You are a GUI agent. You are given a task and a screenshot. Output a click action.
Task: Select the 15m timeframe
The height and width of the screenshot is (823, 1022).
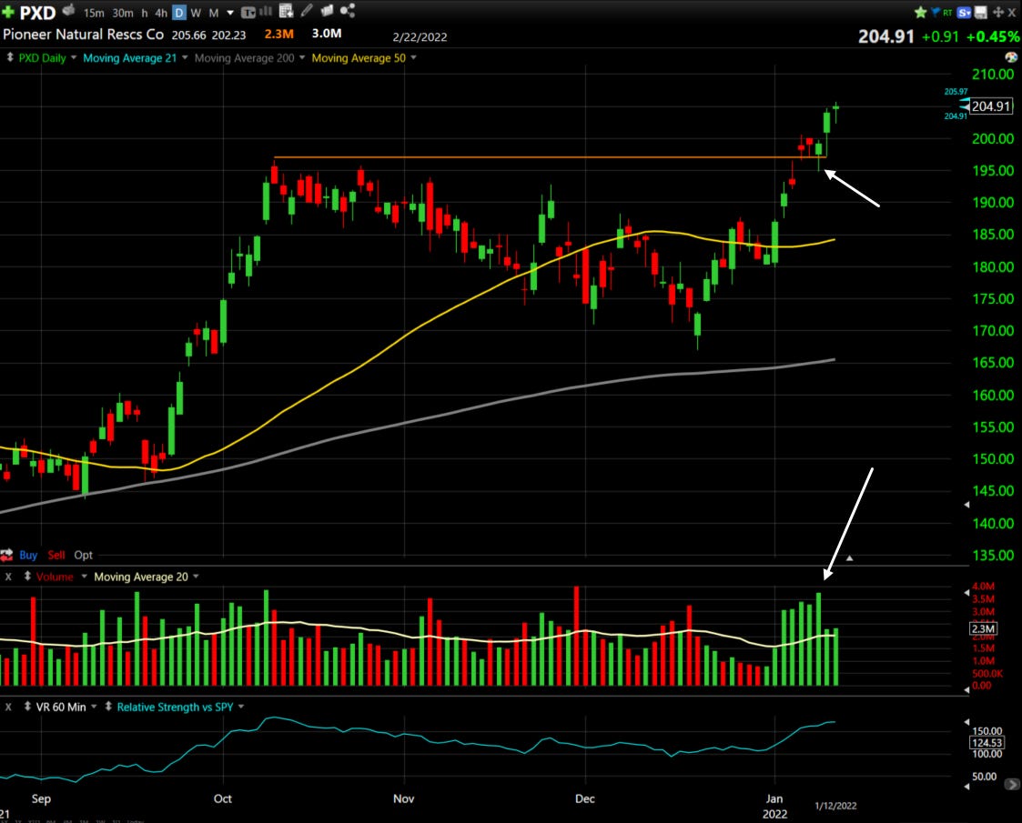pos(93,13)
